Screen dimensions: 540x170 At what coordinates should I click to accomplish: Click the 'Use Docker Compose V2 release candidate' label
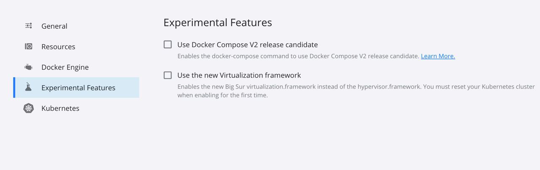point(248,44)
